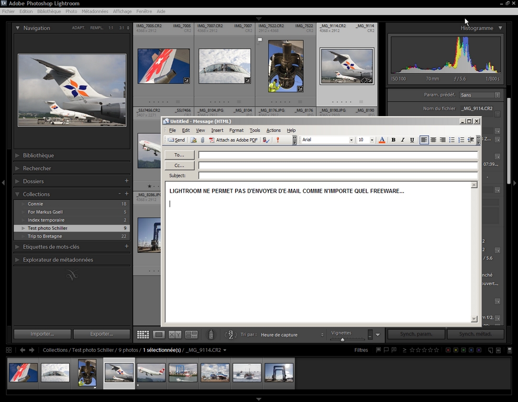Click the Cc... button
This screenshot has width=518, height=402.
(179, 165)
